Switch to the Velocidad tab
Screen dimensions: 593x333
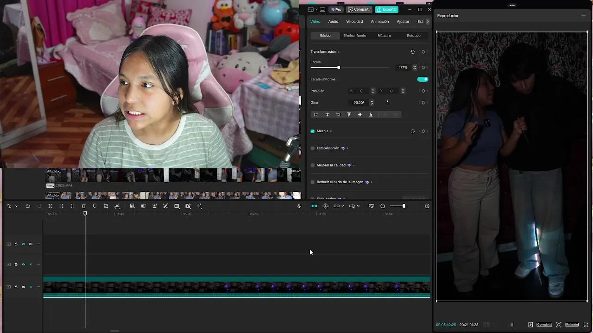click(354, 22)
